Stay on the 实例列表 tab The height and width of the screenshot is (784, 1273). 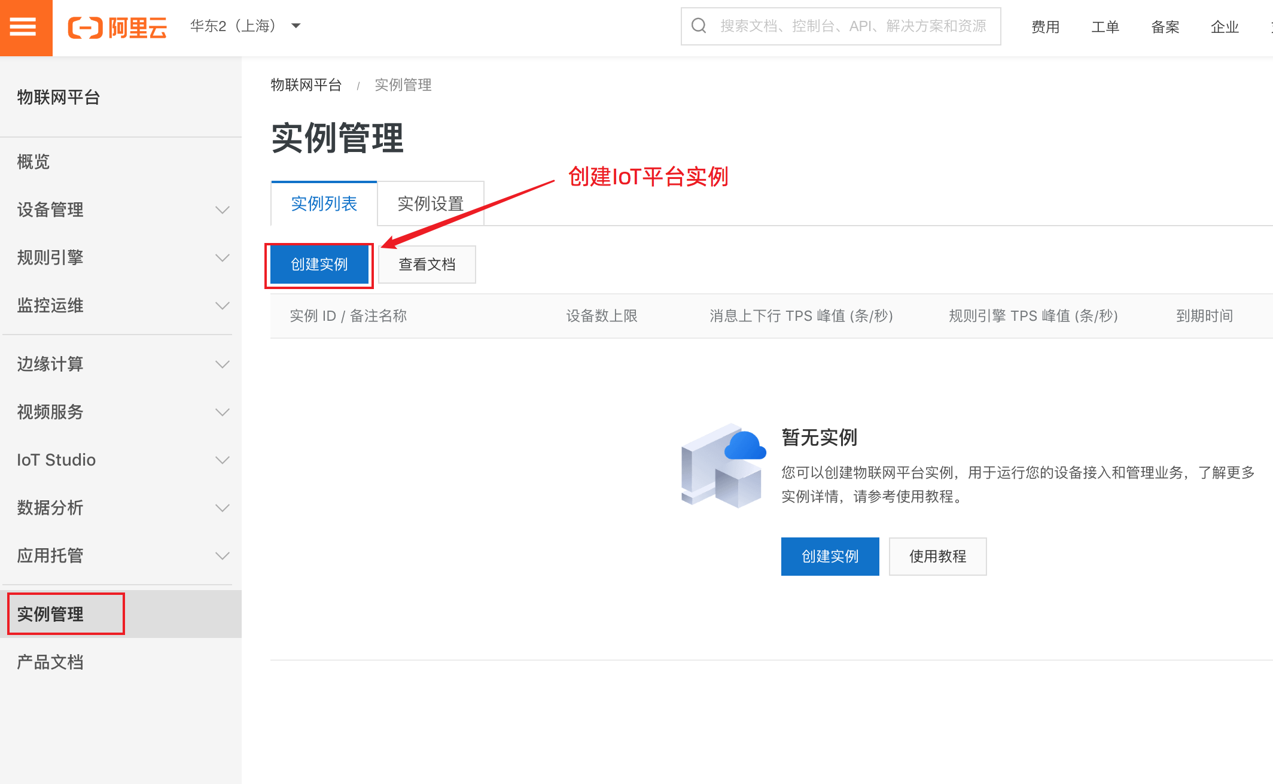coord(324,203)
